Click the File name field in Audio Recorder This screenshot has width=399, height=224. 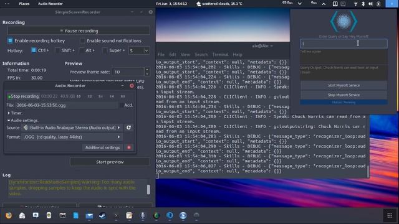click(67, 105)
